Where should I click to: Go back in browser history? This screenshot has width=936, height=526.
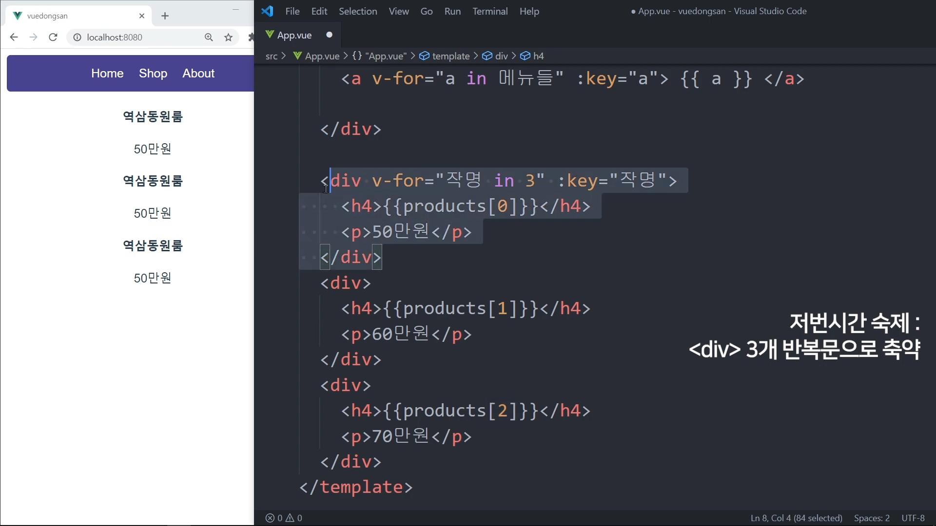click(x=14, y=38)
